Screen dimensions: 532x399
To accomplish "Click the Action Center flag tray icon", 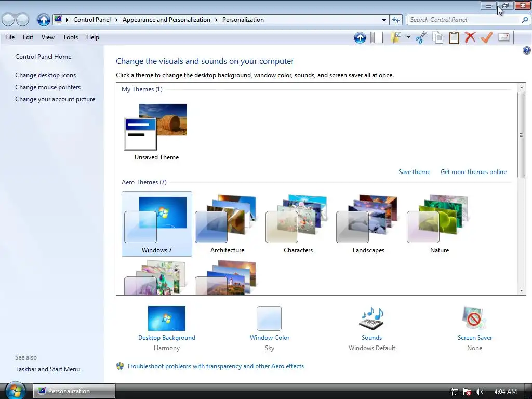I will (x=467, y=392).
